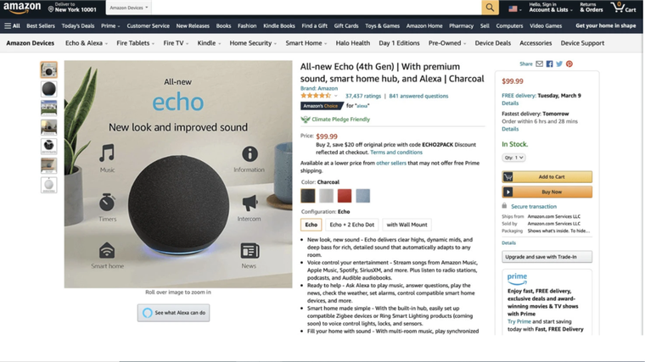Share the product on Twitter
Screen dimensions: 645x362
pos(559,64)
